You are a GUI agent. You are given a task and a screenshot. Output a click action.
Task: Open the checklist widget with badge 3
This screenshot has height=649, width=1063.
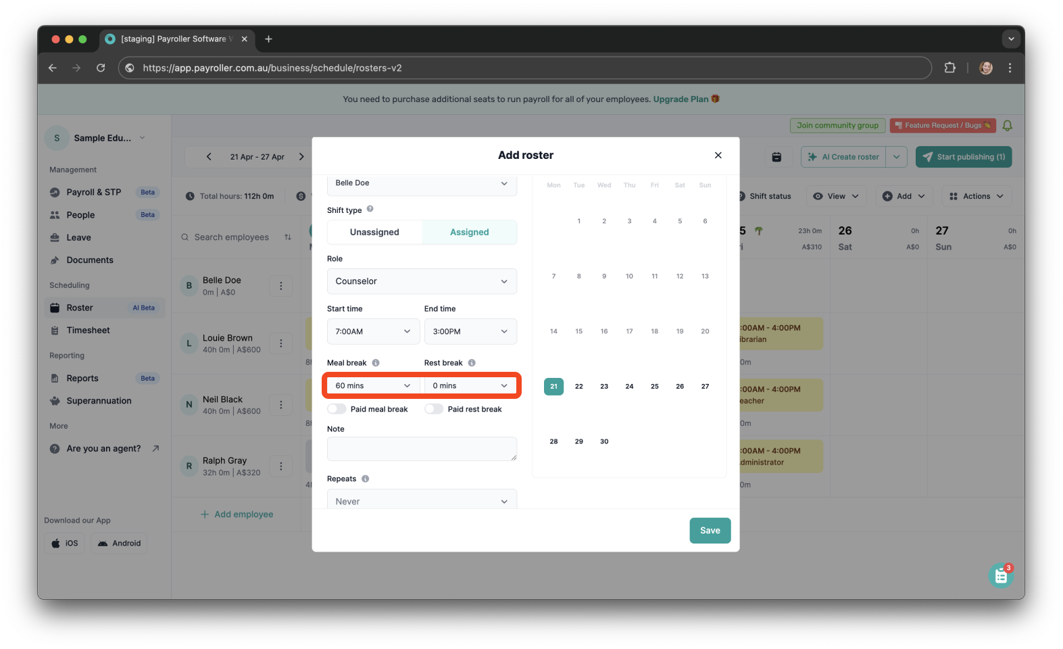(1001, 575)
